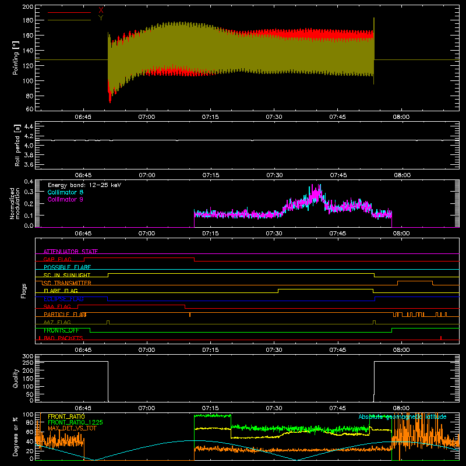Click the 3.6 value on Roll period axis
The width and height of the screenshot is (466, 466).
[29, 164]
